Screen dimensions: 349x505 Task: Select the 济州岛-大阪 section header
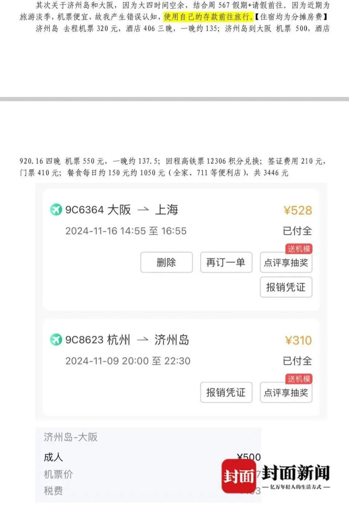click(x=71, y=437)
